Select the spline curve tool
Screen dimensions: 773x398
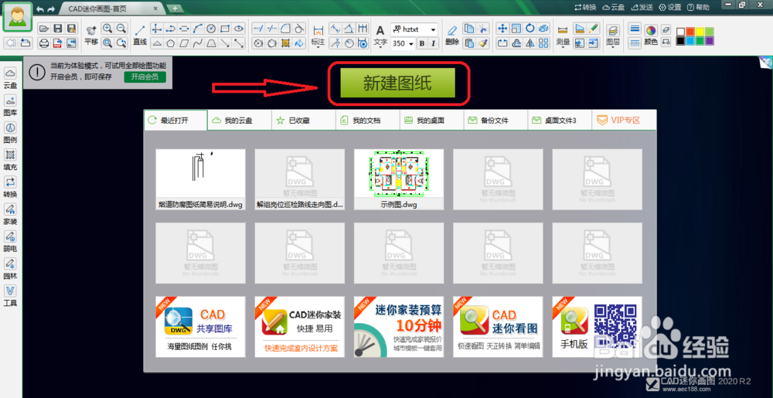(x=198, y=43)
